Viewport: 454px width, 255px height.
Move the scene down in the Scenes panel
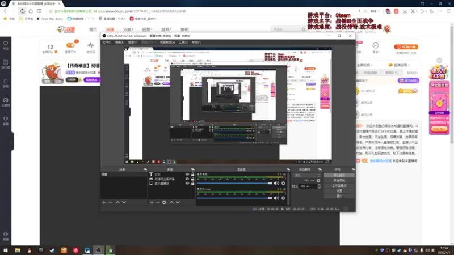tap(124, 202)
